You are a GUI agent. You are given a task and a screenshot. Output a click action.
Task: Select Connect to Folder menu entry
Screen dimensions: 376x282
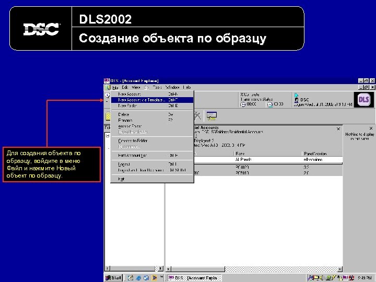coord(152,141)
